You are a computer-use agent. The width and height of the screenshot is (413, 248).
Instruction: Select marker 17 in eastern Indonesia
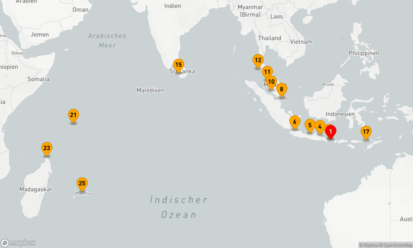366,132
